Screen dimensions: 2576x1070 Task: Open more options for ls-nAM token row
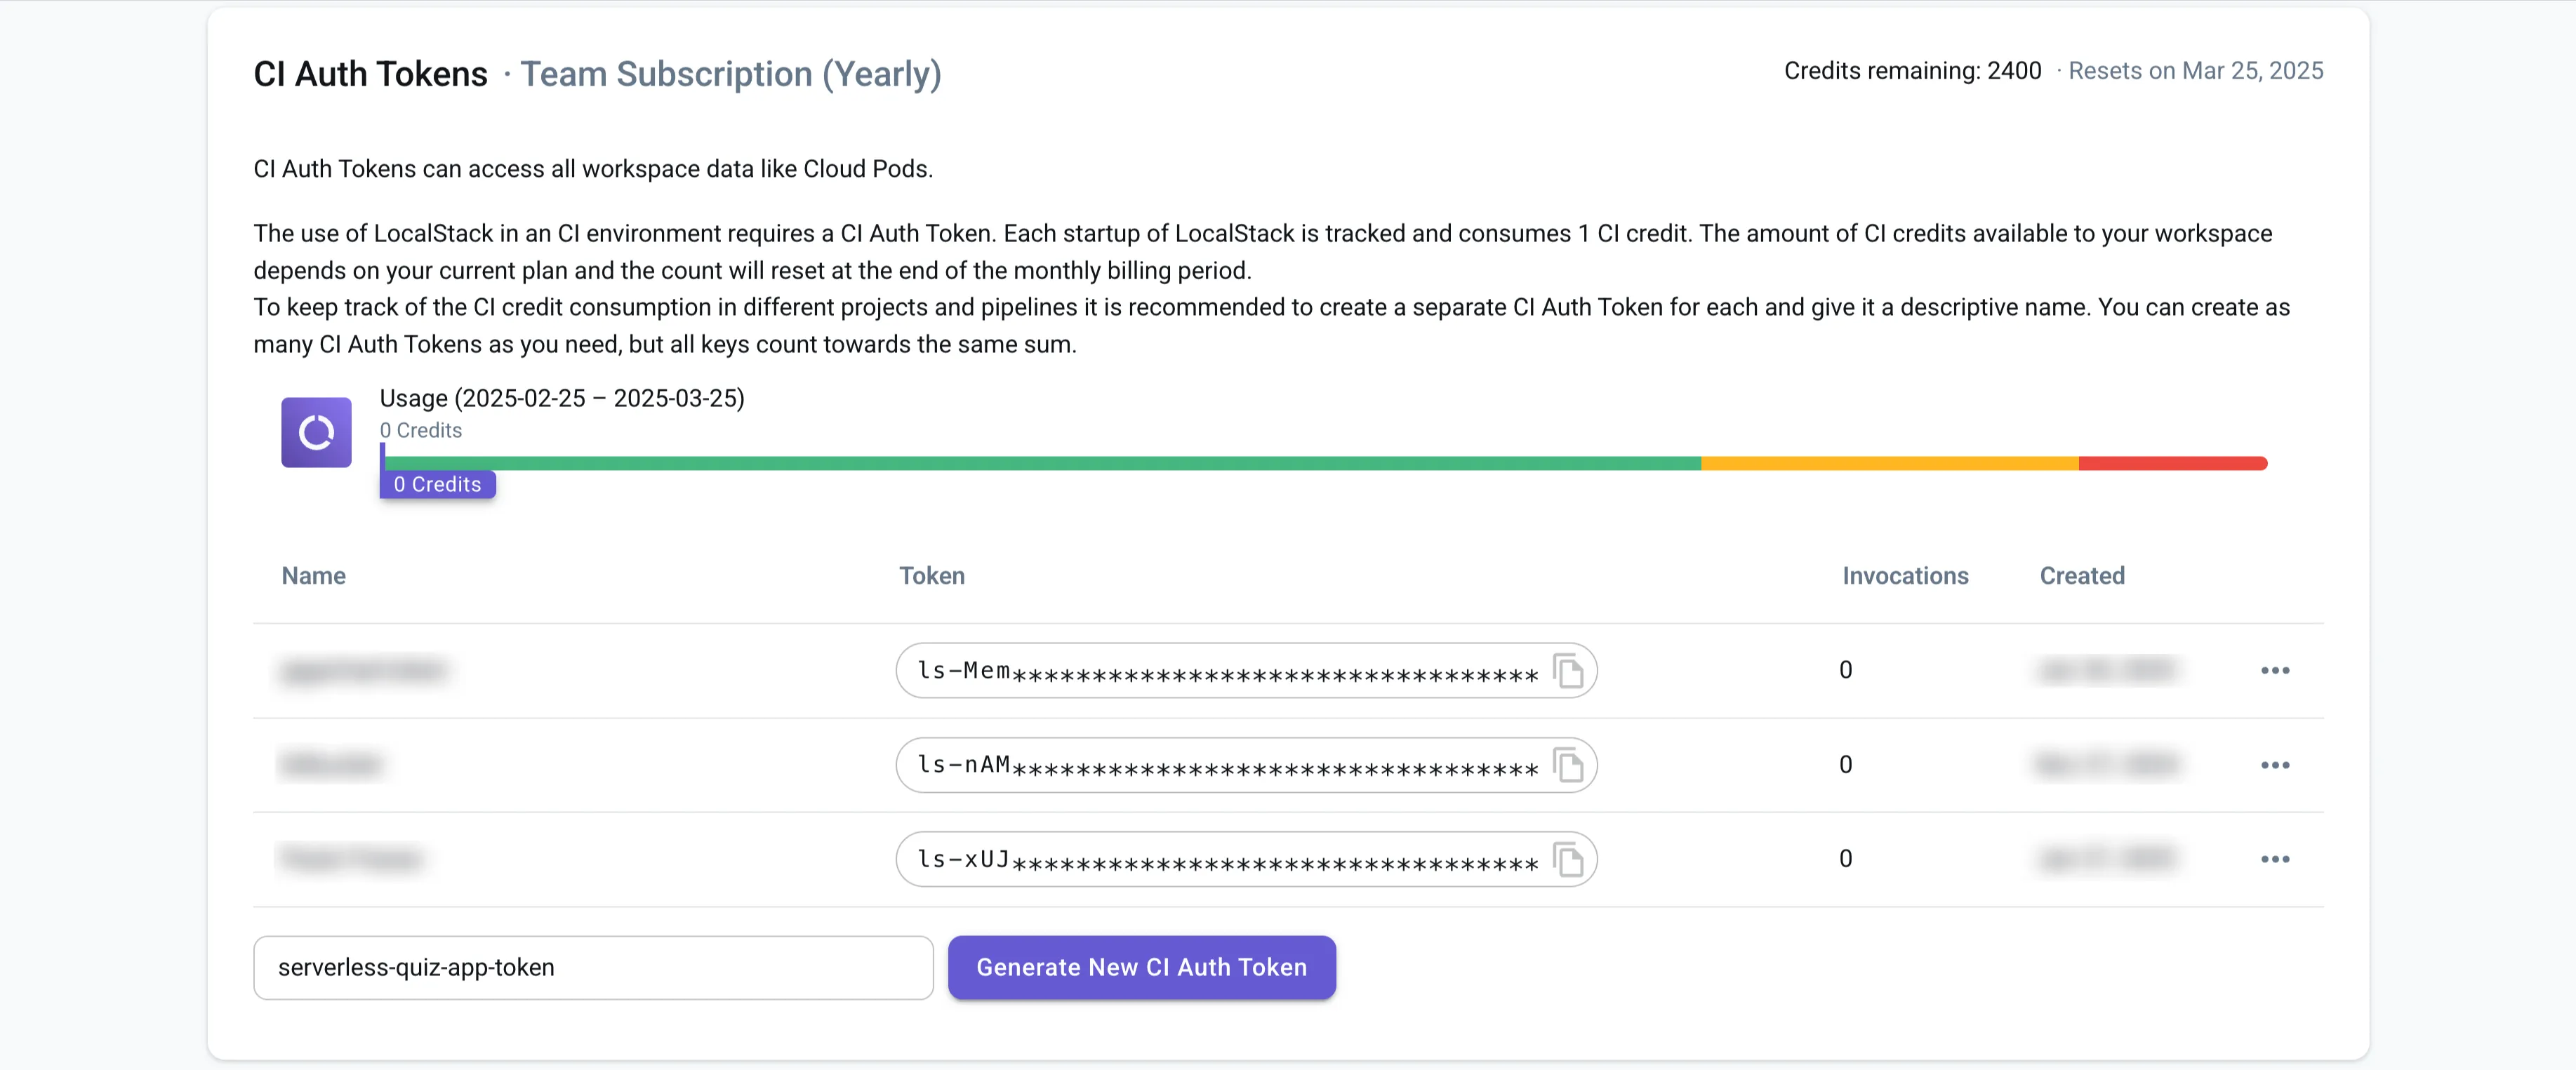click(x=2275, y=765)
